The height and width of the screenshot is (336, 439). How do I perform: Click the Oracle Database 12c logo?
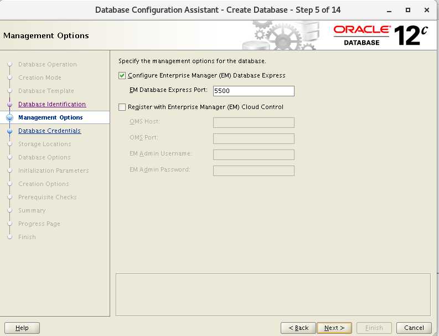[x=381, y=35]
